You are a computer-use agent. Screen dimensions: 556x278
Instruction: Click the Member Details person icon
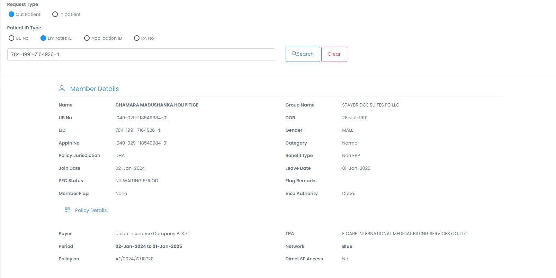(62, 89)
